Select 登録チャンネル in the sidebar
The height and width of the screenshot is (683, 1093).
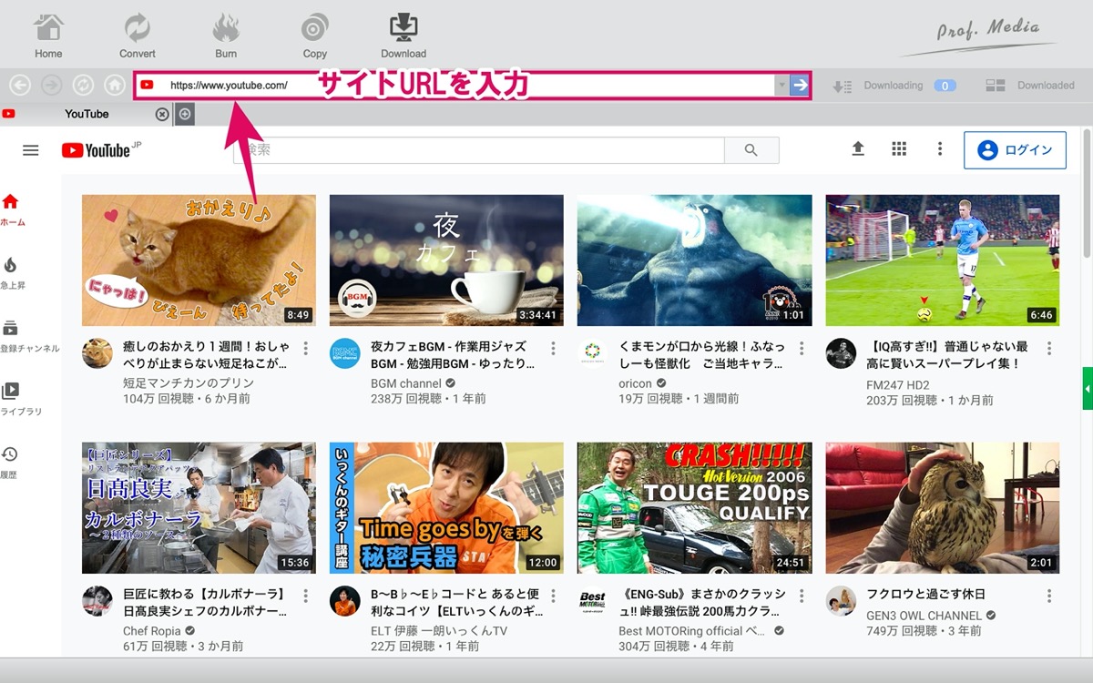click(27, 337)
